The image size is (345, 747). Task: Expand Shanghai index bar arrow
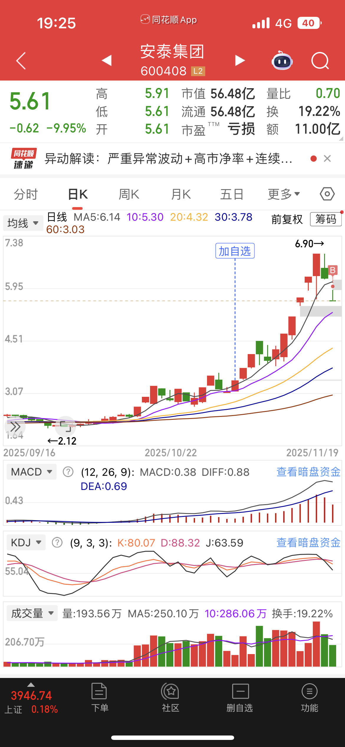click(x=31, y=685)
